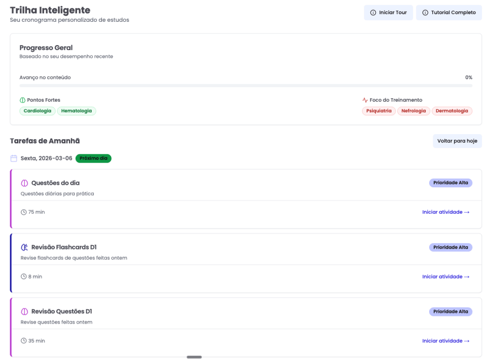Click the drag handle at page bottom

pyautogui.click(x=194, y=356)
